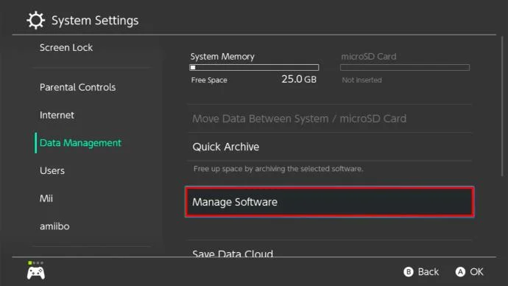Viewport: 508px width, 286px height.
Task: Click the right panel vertical scrollbar
Action: point(503,106)
